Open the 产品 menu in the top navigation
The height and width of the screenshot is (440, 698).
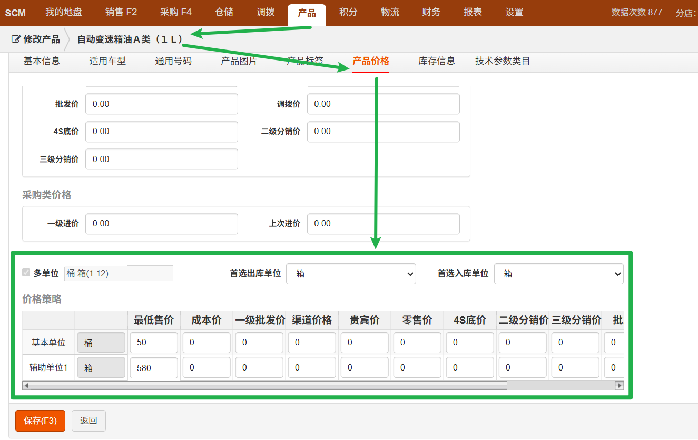tap(307, 12)
